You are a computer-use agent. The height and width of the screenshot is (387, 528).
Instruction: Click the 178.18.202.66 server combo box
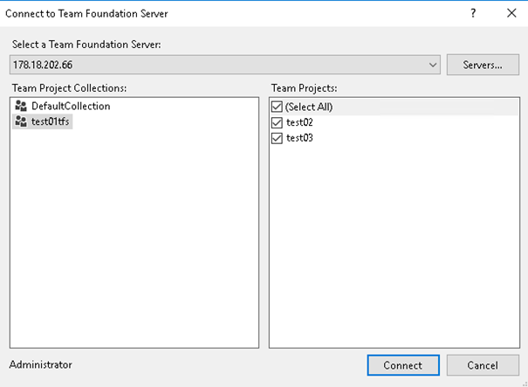click(218, 65)
